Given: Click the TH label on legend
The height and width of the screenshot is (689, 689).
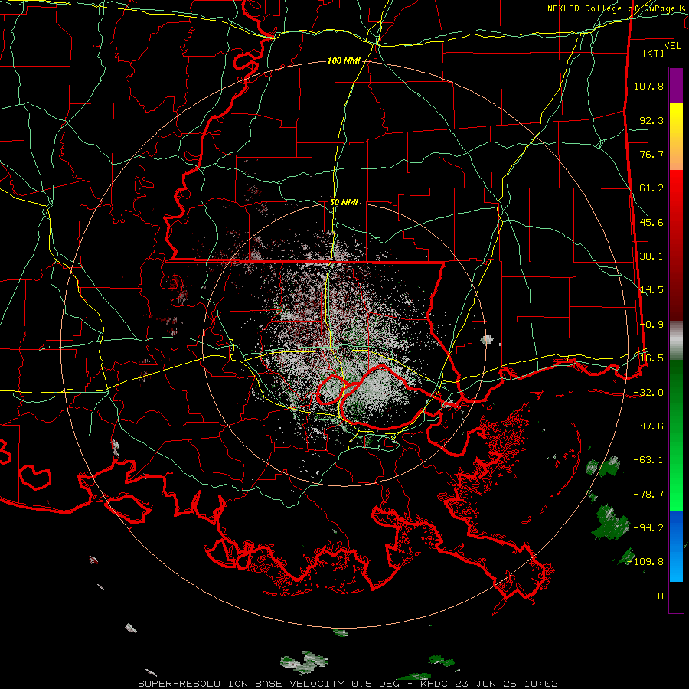Looking at the screenshot, I should coord(658,596).
